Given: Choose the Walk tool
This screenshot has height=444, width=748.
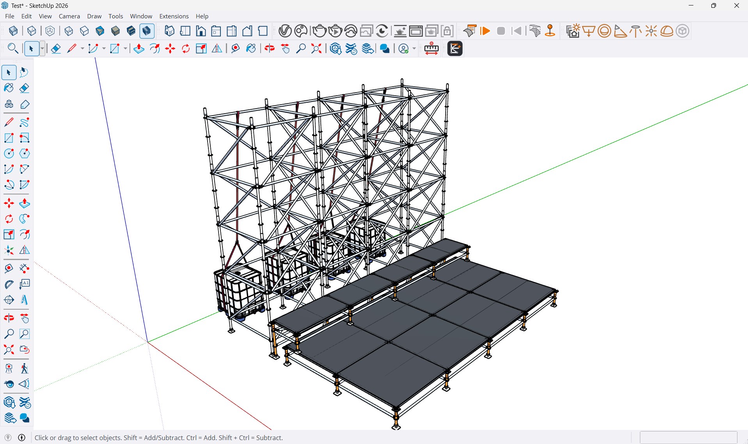Looking at the screenshot, I should [x=24, y=368].
